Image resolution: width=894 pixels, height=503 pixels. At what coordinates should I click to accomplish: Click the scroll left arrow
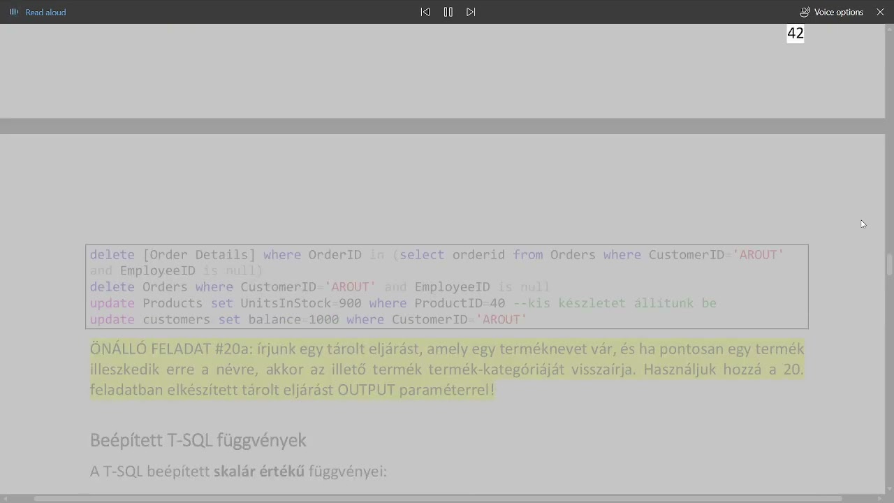click(x=5, y=499)
